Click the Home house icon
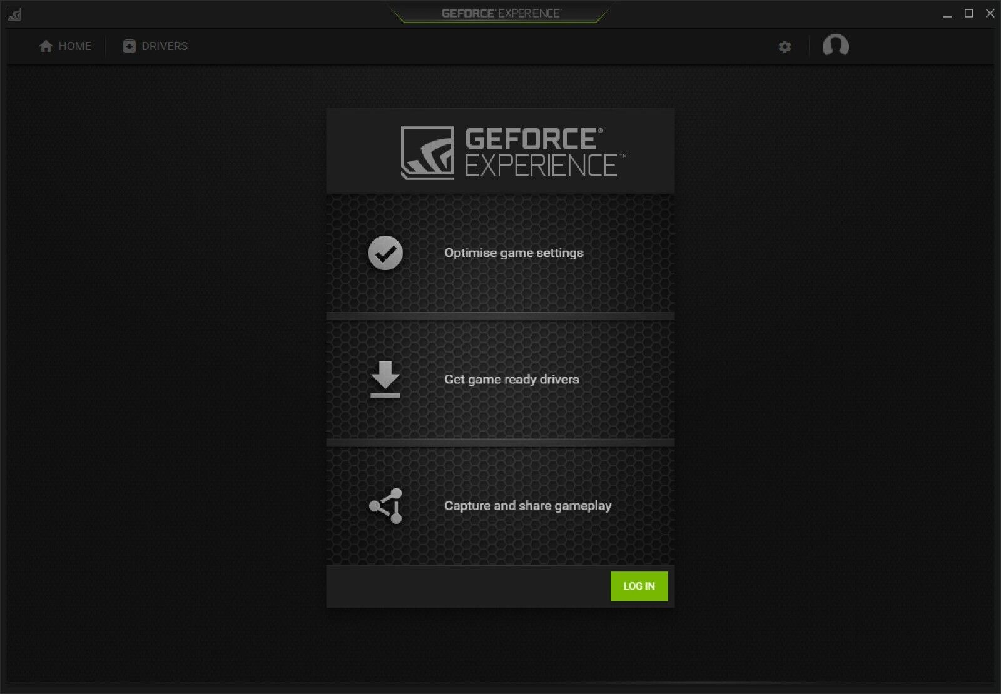The image size is (1001, 694). [46, 46]
